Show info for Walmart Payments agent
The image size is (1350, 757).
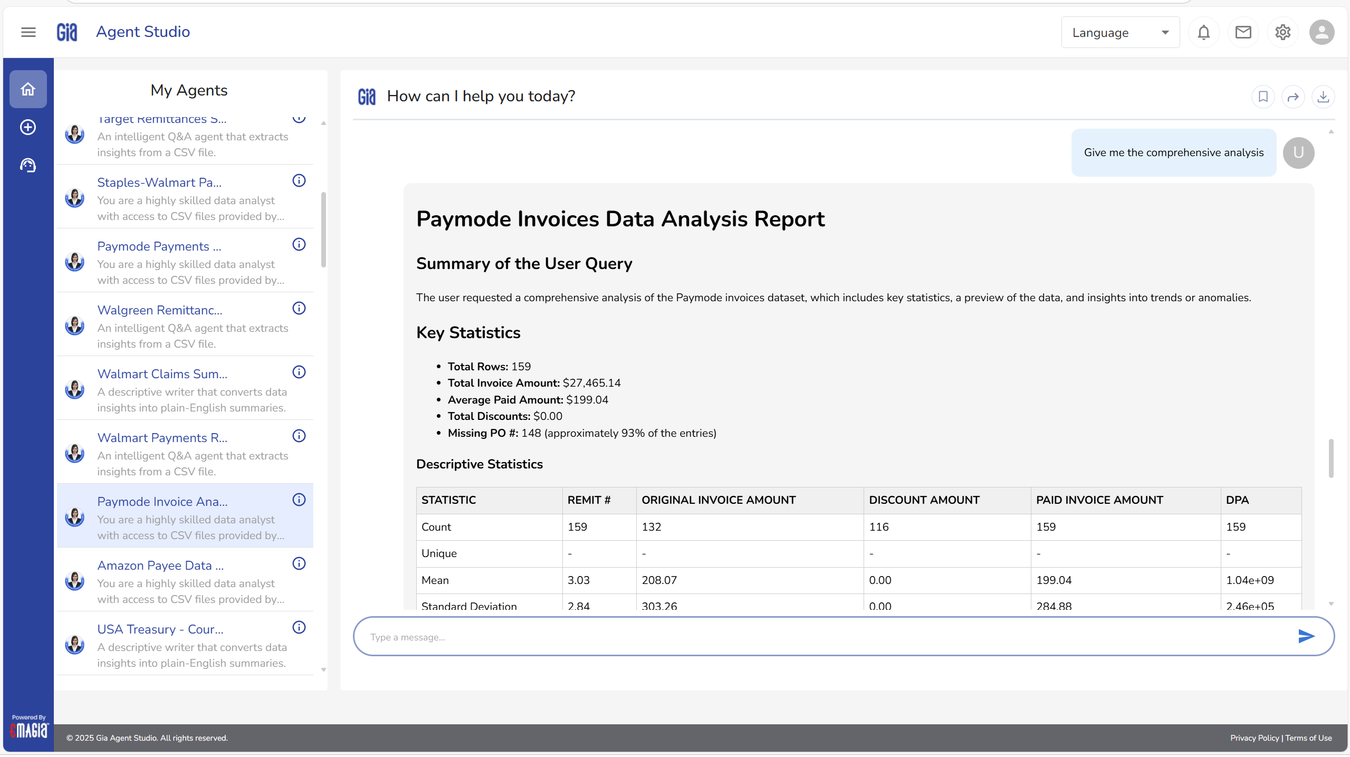pyautogui.click(x=299, y=436)
